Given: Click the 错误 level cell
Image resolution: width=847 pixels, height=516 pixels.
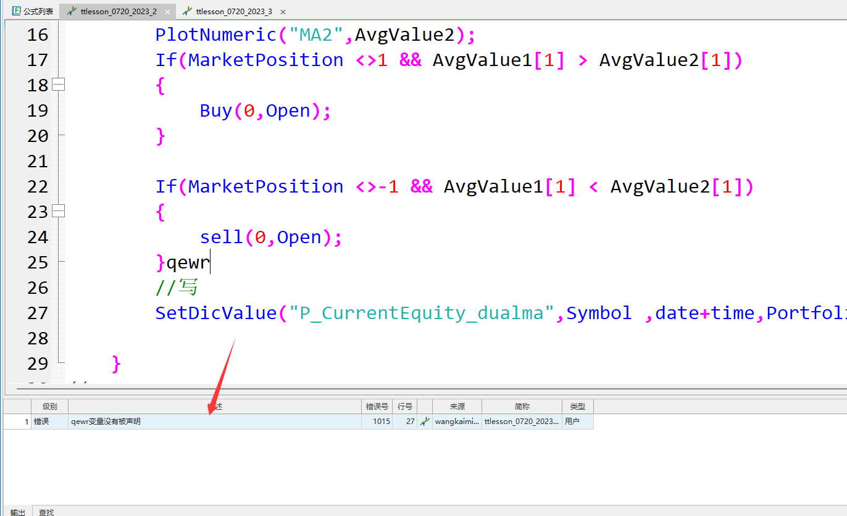Looking at the screenshot, I should coord(49,422).
